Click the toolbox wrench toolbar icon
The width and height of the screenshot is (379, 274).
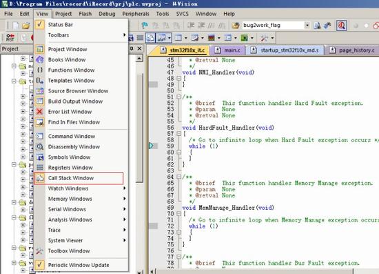[264, 38]
